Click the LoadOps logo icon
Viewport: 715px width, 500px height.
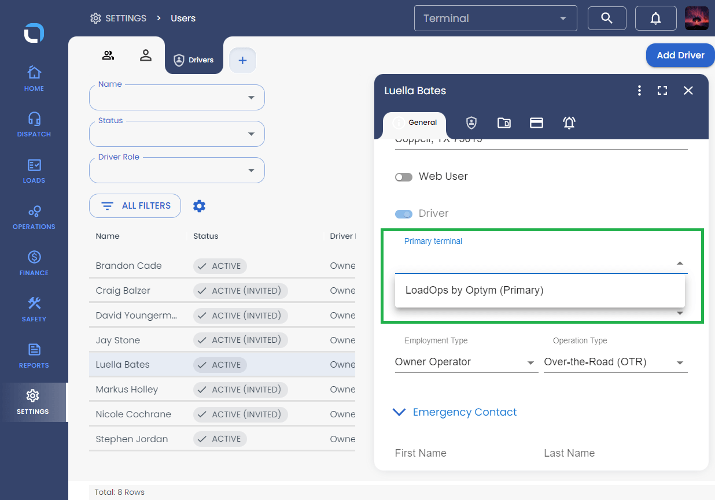[x=34, y=32]
